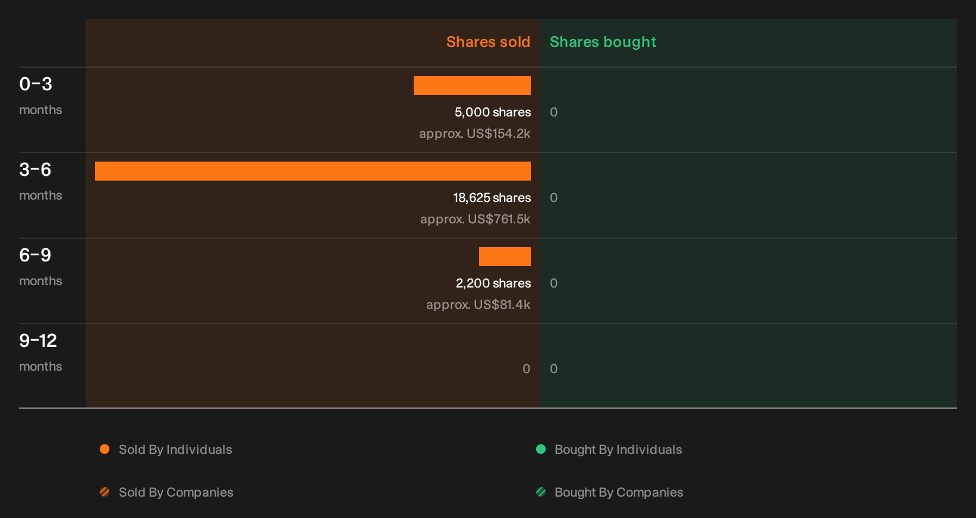Viewport: 976px width, 518px height.
Task: Click approx. US$81.4k amount
Action: (x=478, y=305)
